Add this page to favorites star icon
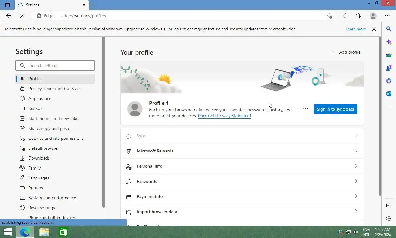This screenshot has height=238, width=396. tap(329, 16)
